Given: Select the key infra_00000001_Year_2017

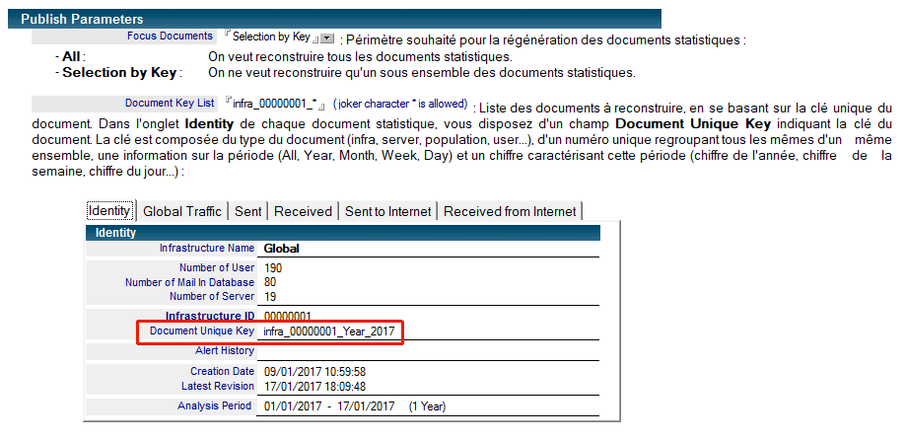Looking at the screenshot, I should click(328, 331).
